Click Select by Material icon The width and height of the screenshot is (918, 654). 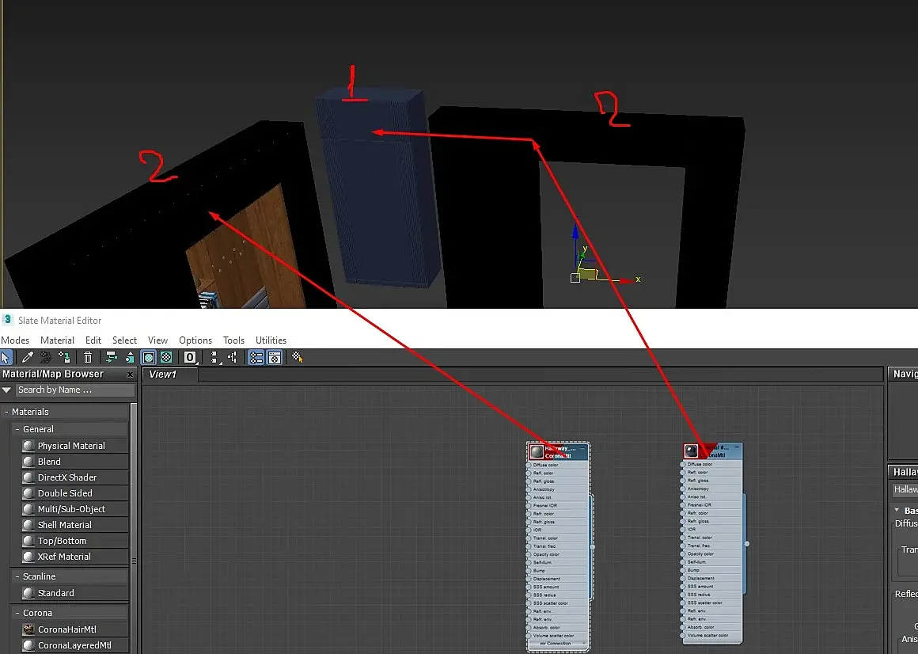coord(298,357)
